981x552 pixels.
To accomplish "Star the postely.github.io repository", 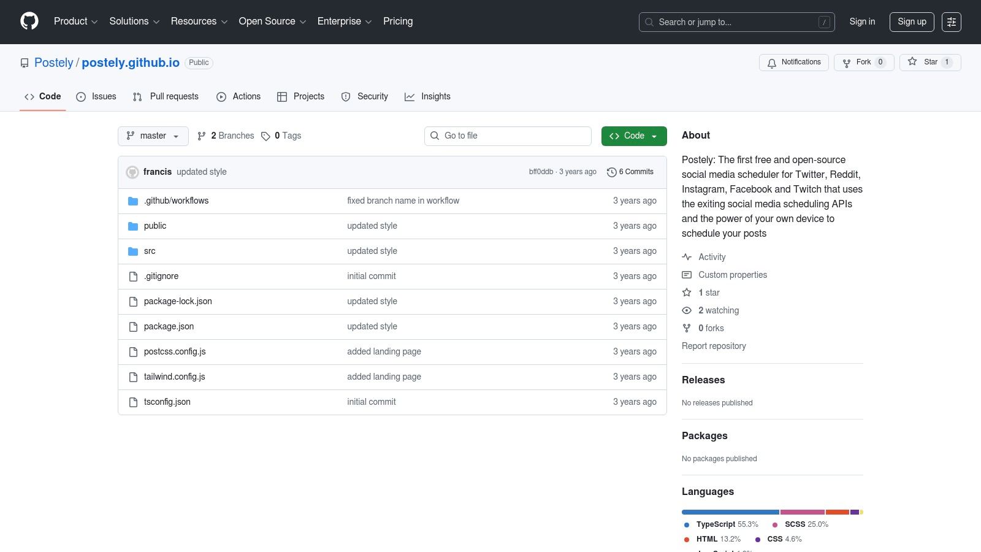I will click(x=930, y=63).
